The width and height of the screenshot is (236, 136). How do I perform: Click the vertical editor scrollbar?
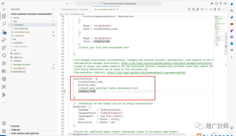tap(226, 44)
